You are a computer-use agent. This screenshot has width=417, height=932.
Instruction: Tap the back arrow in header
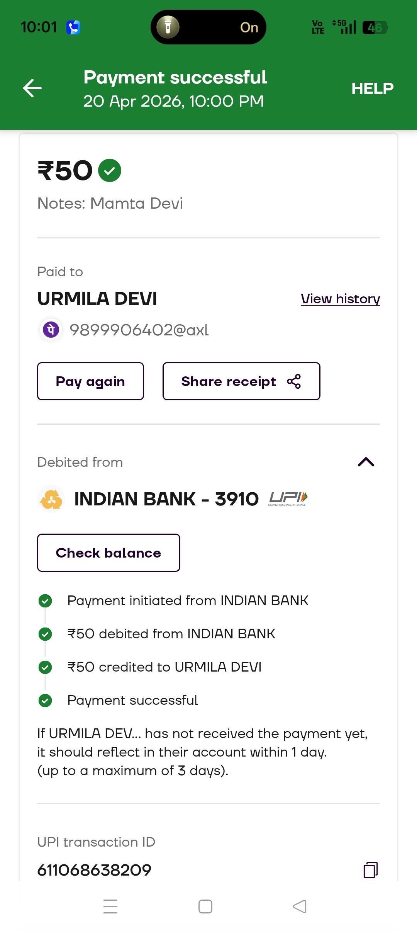pyautogui.click(x=32, y=88)
